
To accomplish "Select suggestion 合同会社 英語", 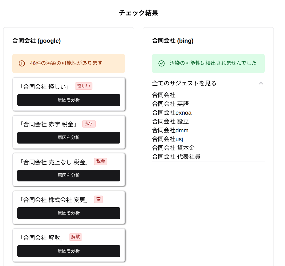I will coord(170,104).
